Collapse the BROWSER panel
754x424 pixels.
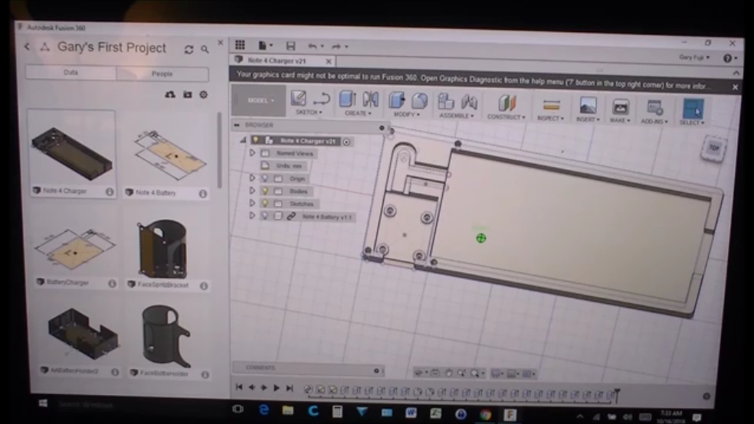coord(237,125)
